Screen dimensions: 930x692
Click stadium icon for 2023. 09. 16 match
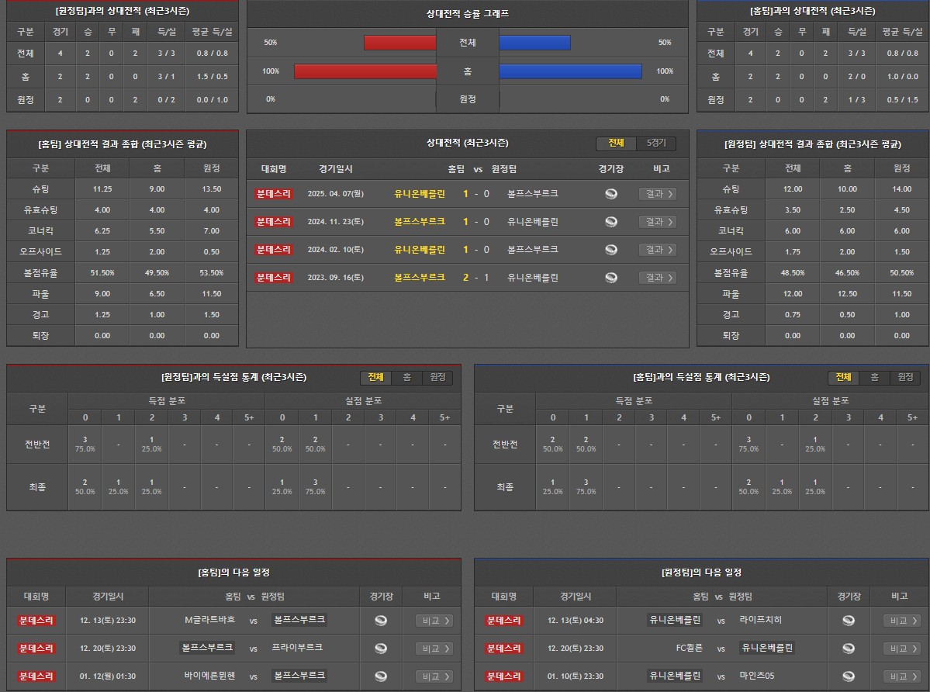coord(611,278)
